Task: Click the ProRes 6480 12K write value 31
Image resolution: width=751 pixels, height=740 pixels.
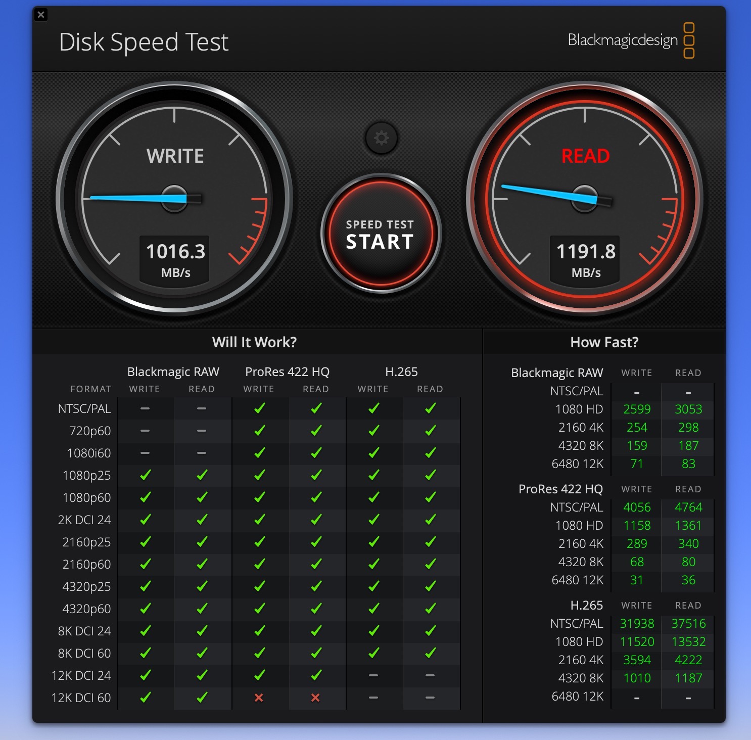Action: pos(637,580)
